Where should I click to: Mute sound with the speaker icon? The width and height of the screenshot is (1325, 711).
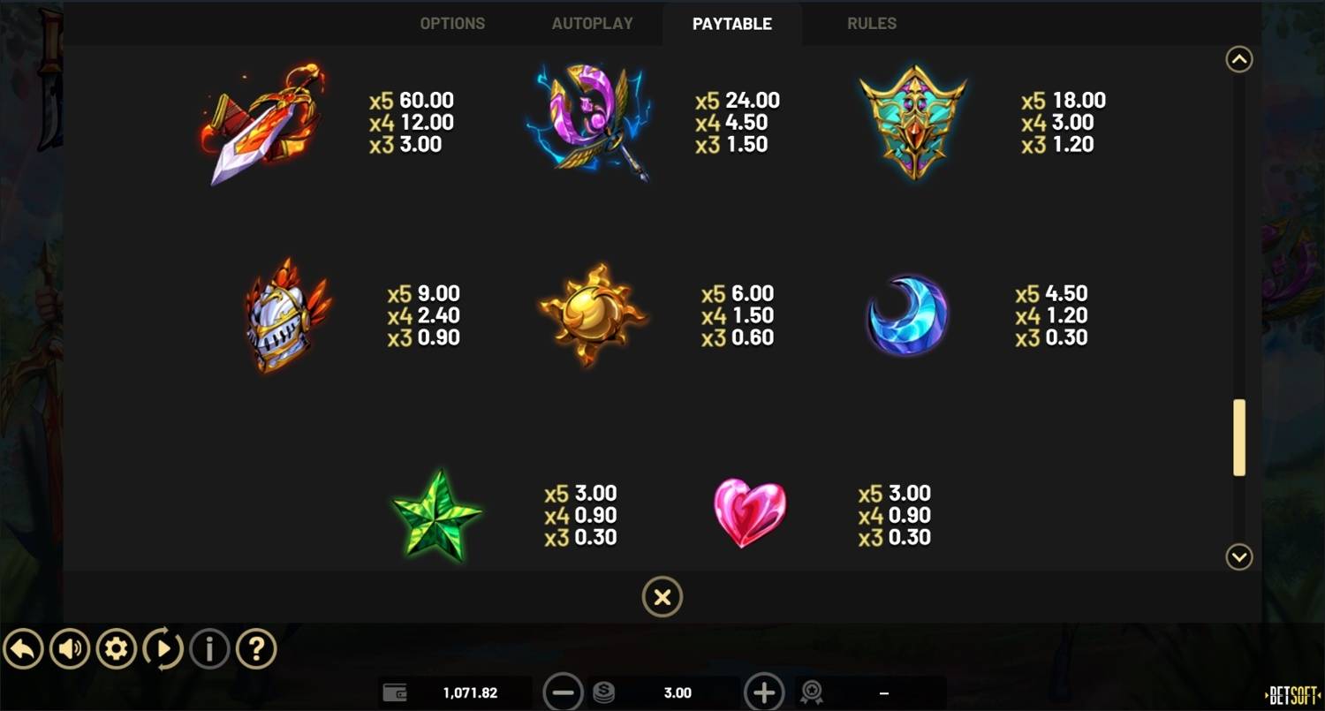tap(70, 650)
